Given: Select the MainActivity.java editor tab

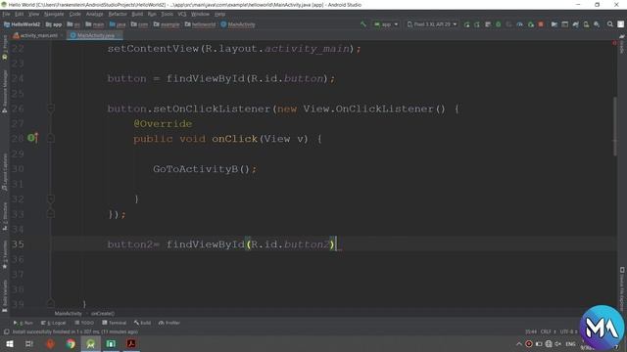Looking at the screenshot, I should [95, 35].
